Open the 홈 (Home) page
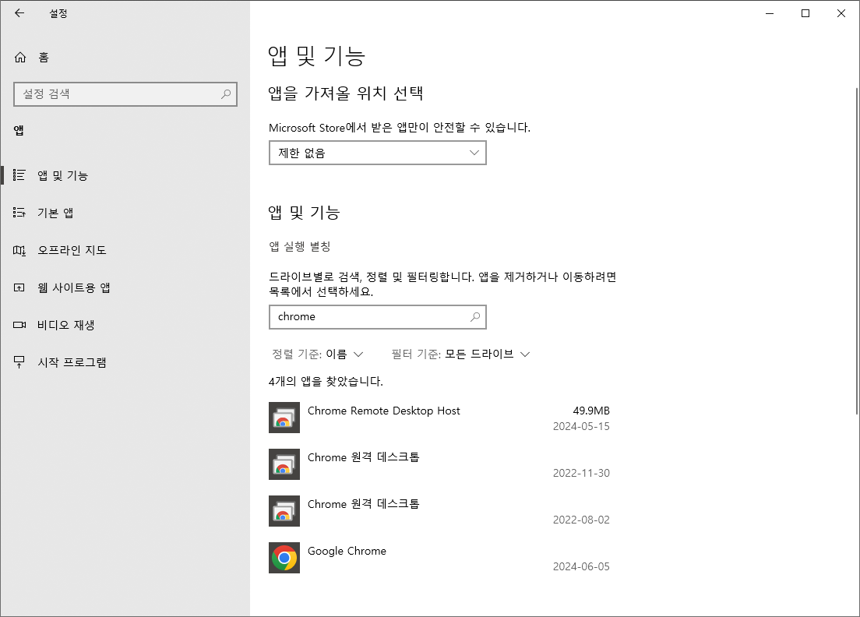Viewport: 860px width, 617px height. (125, 57)
